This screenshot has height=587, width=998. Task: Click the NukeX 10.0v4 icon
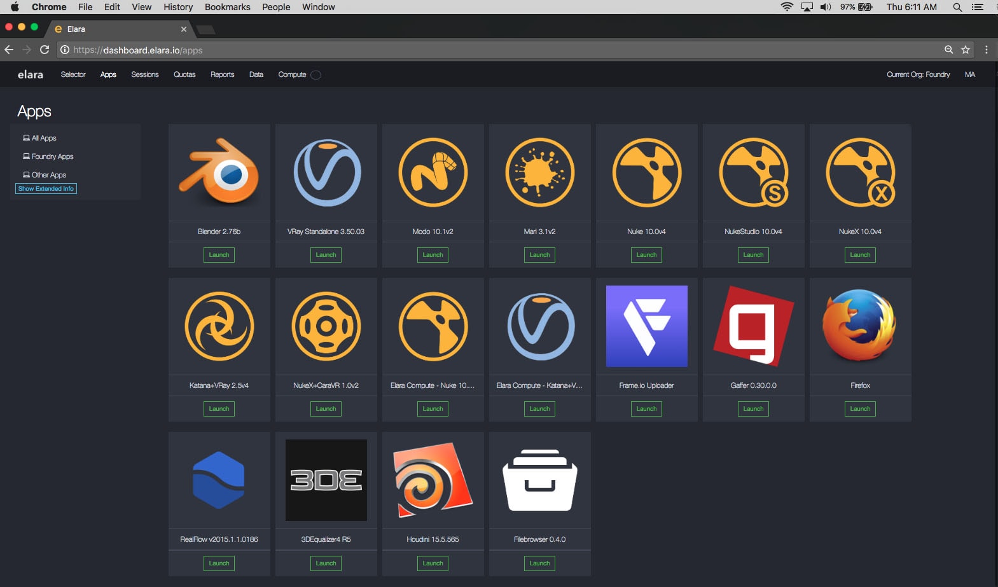(x=861, y=172)
